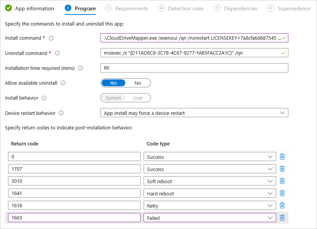Show info tooltip for Install command
The image size is (317, 229).
click(x=51, y=38)
